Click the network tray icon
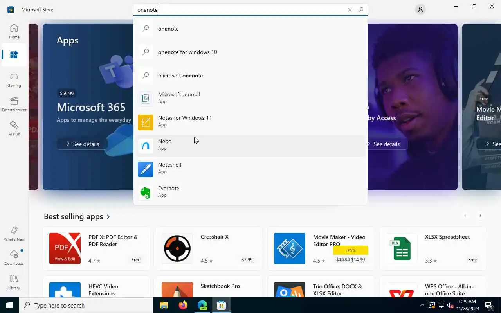 (441, 305)
